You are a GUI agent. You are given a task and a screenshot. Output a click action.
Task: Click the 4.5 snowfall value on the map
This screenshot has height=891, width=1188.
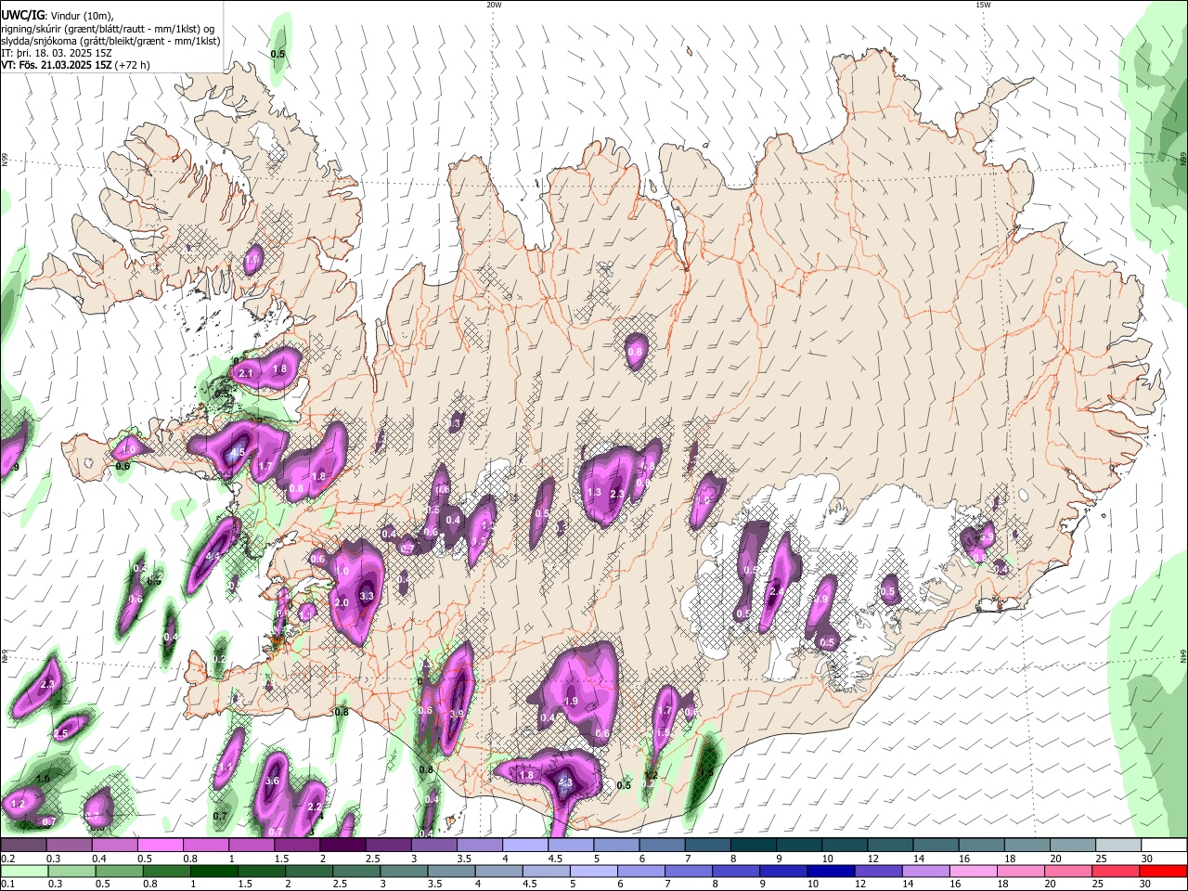(238, 454)
